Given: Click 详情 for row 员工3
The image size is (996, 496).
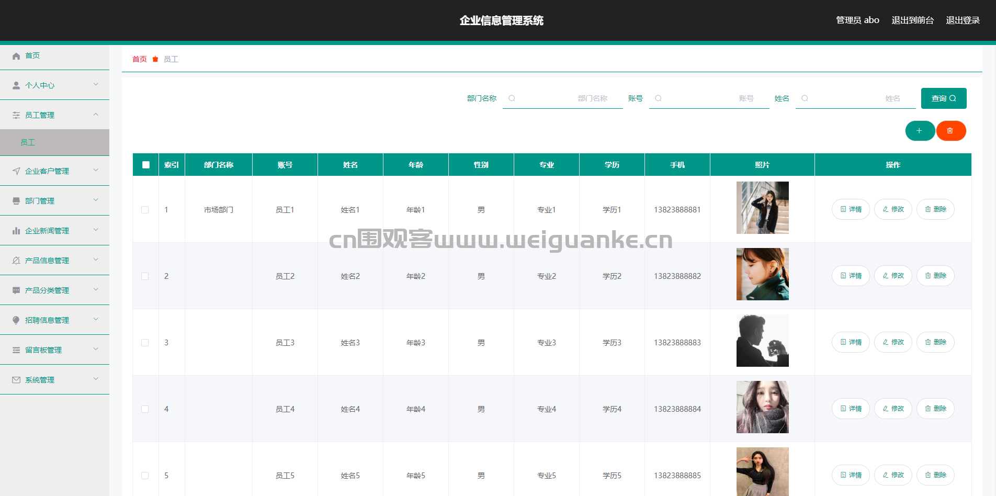Looking at the screenshot, I should tap(851, 342).
